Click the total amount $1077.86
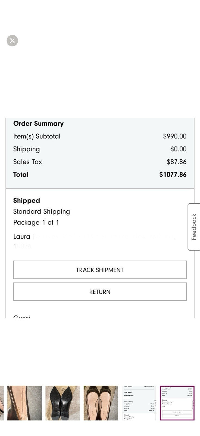Screen dimensions: 200x436 click(x=173, y=174)
